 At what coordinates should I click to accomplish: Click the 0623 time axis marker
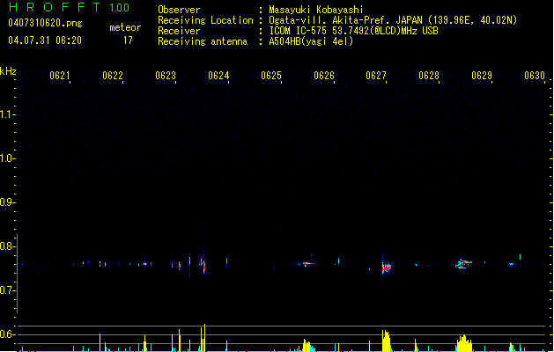166,76
